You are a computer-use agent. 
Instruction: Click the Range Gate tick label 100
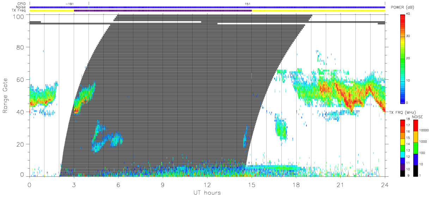[x=18, y=17]
